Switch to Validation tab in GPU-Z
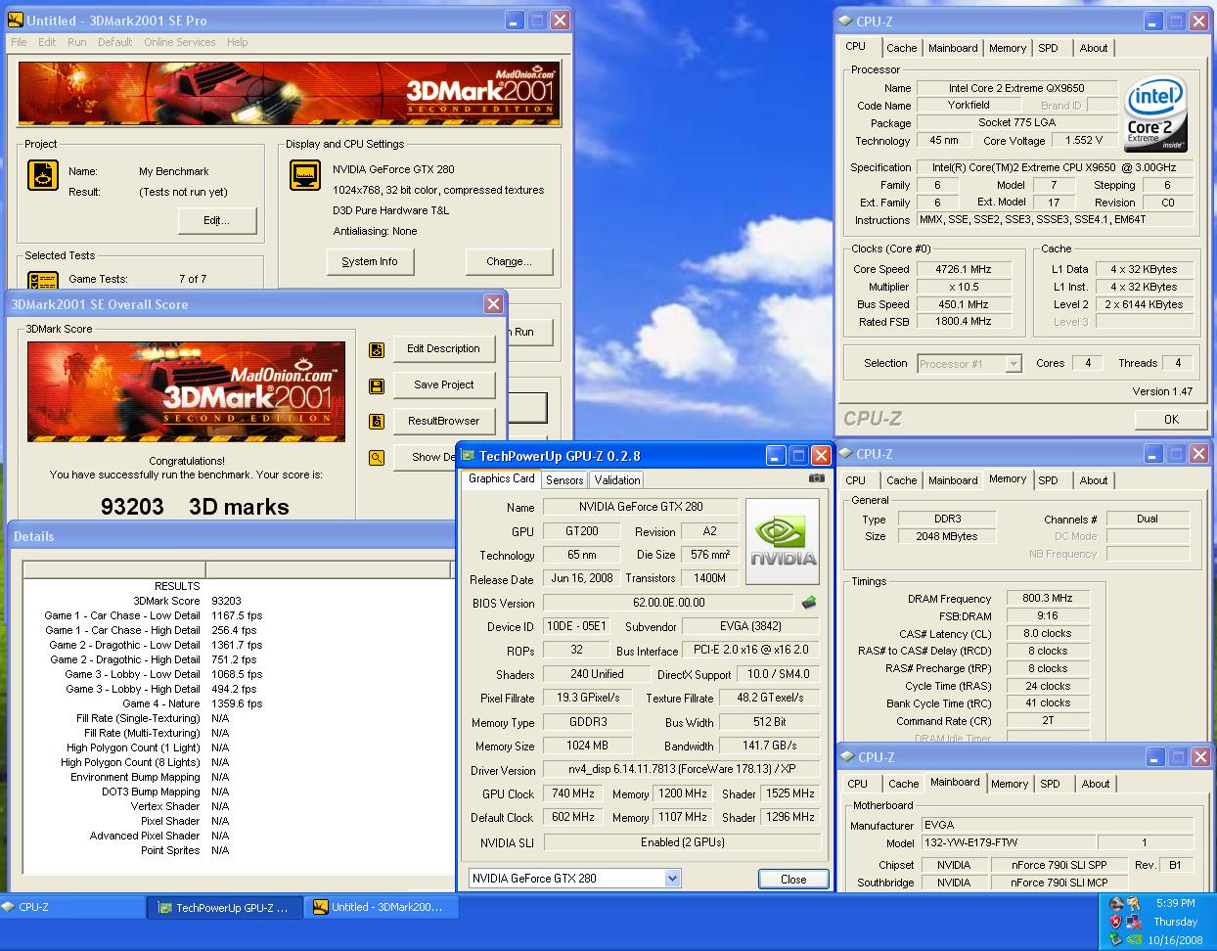Image resolution: width=1217 pixels, height=951 pixels. 617,480
